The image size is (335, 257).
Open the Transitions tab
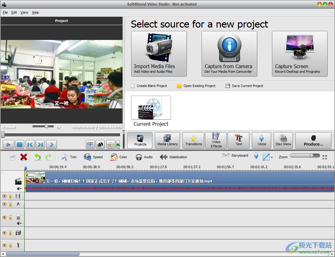click(193, 140)
